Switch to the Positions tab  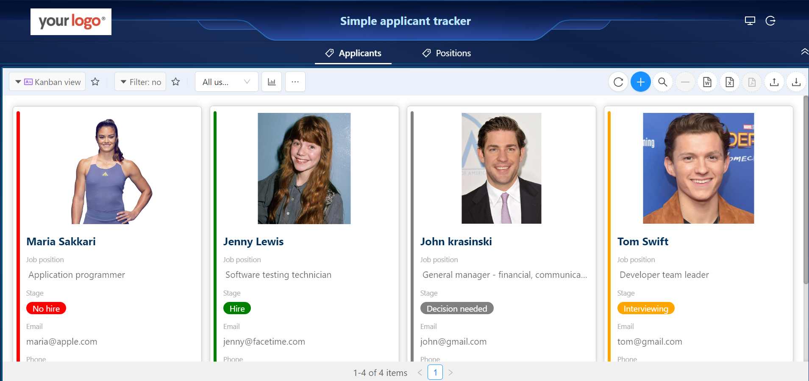[x=446, y=53]
